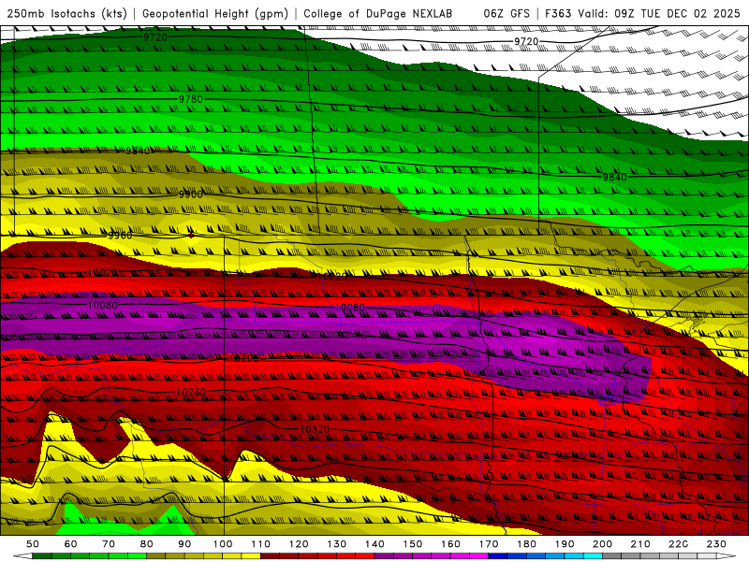This screenshot has height=561, width=749.
Task: Click the 190 value on the color scale
Action: click(x=565, y=544)
